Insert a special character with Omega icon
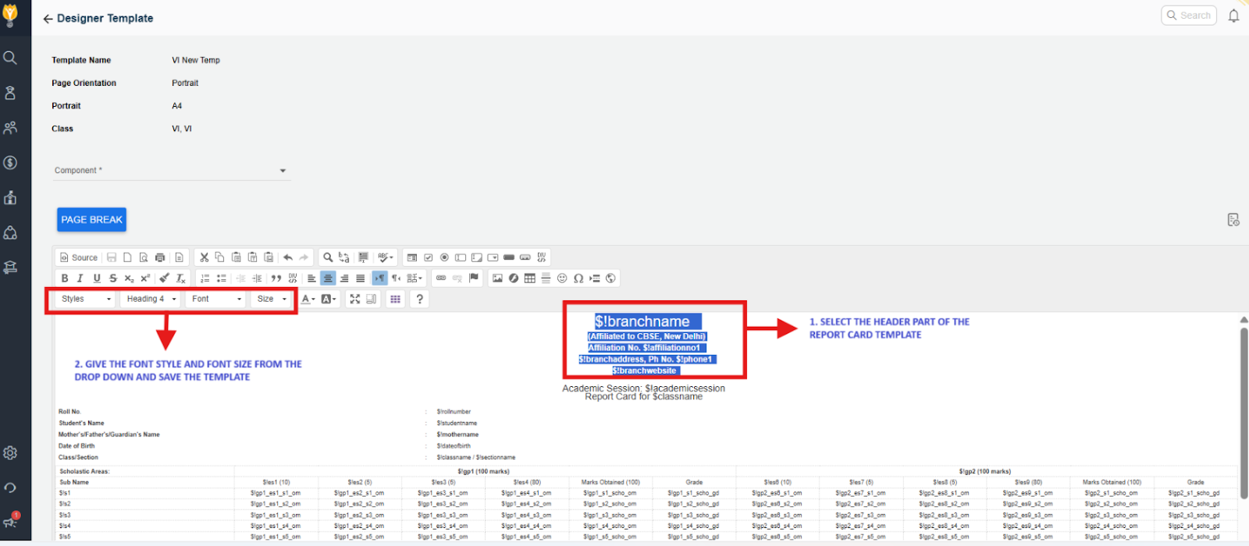This screenshot has width=1249, height=546. click(578, 278)
